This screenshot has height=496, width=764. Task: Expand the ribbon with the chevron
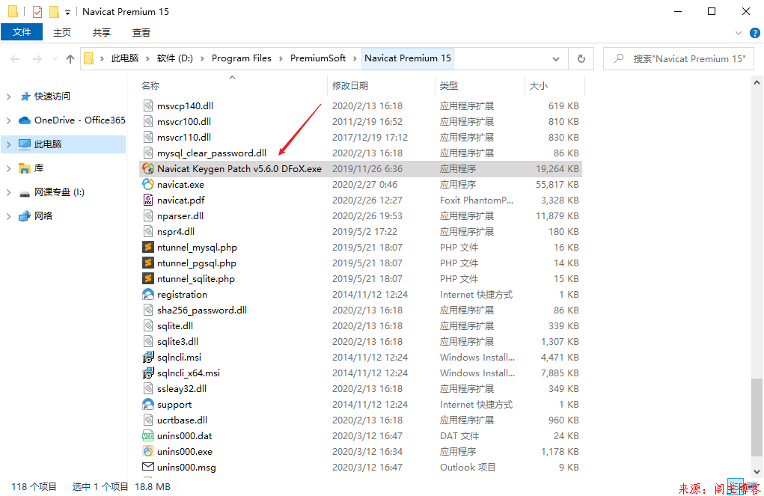point(739,33)
